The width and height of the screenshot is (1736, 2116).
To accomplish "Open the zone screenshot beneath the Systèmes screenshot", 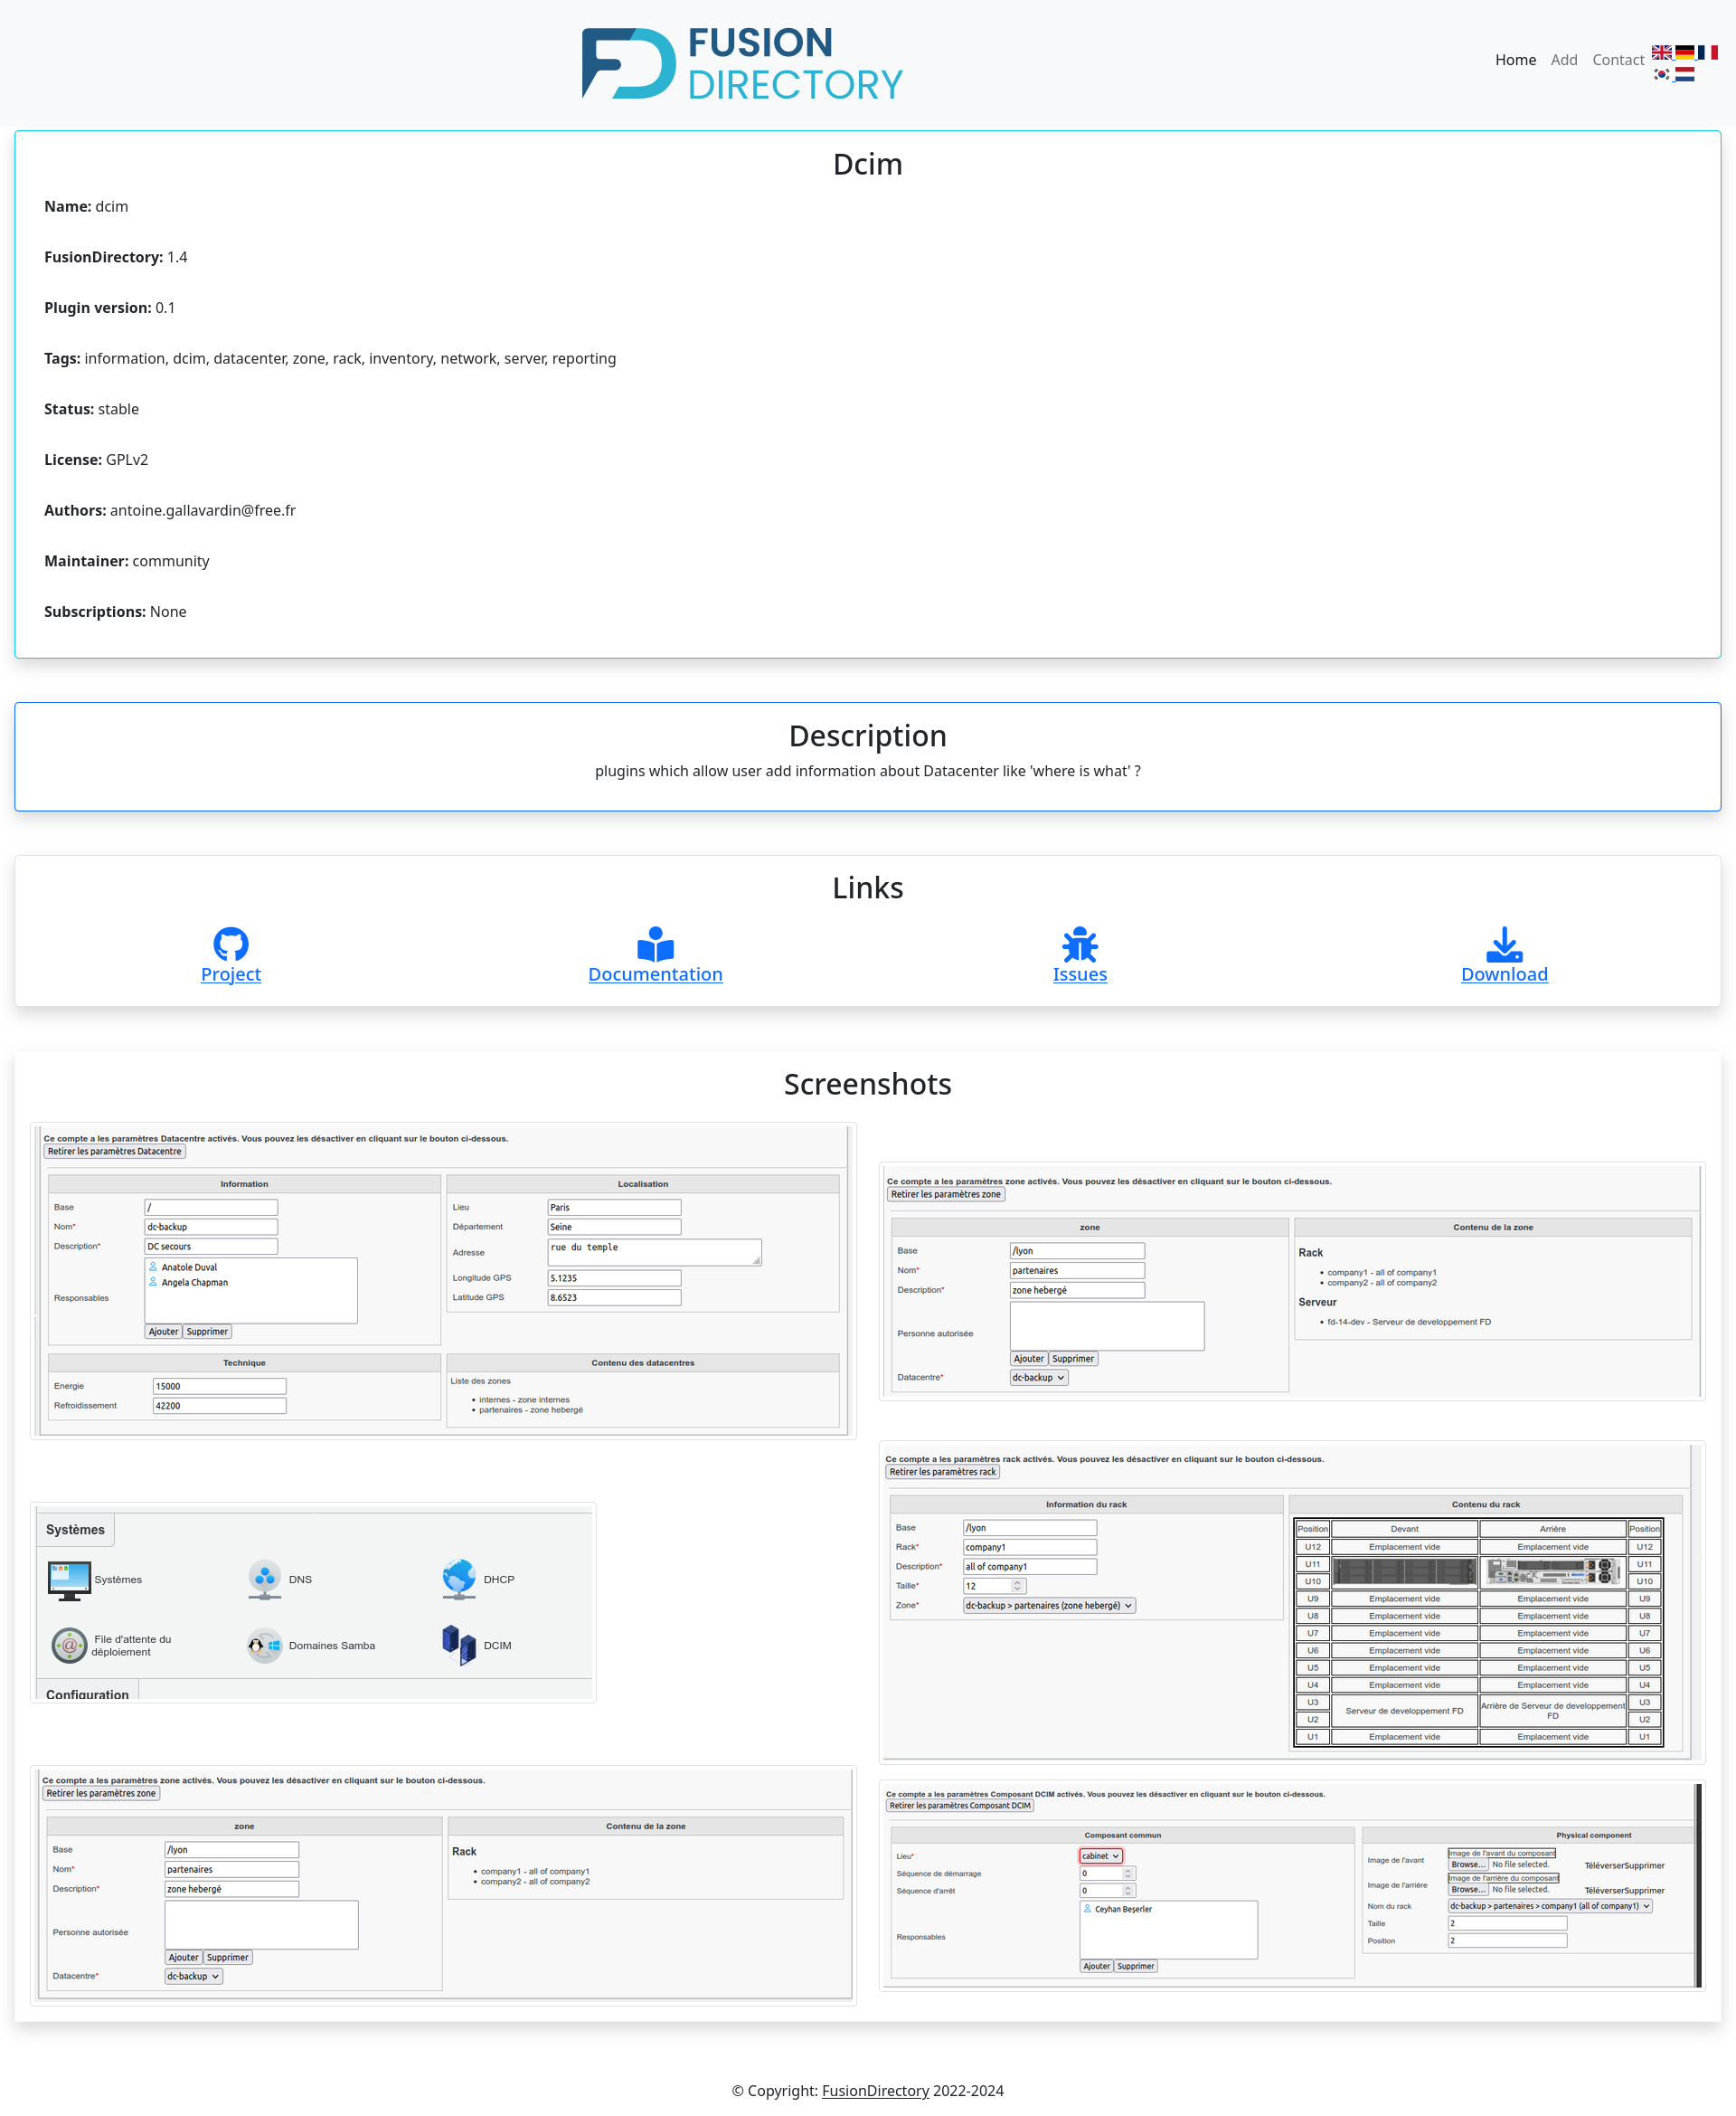I will click(443, 1886).
